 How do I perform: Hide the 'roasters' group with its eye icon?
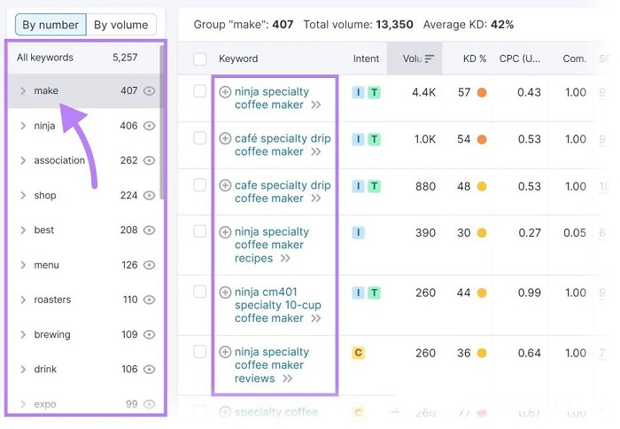[149, 300]
